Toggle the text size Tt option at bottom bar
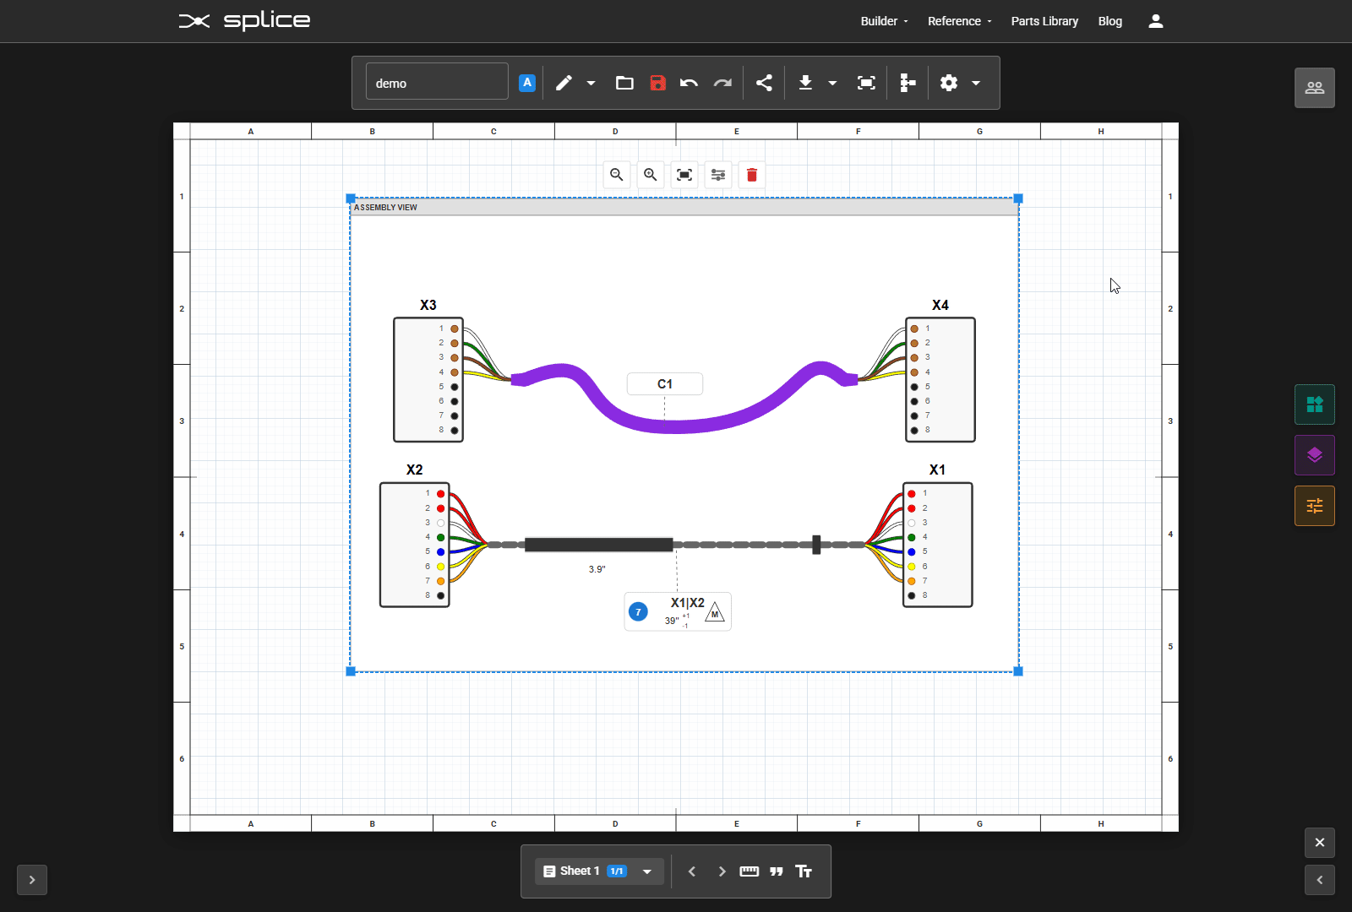Screen dimensions: 1352x912 tap(804, 871)
